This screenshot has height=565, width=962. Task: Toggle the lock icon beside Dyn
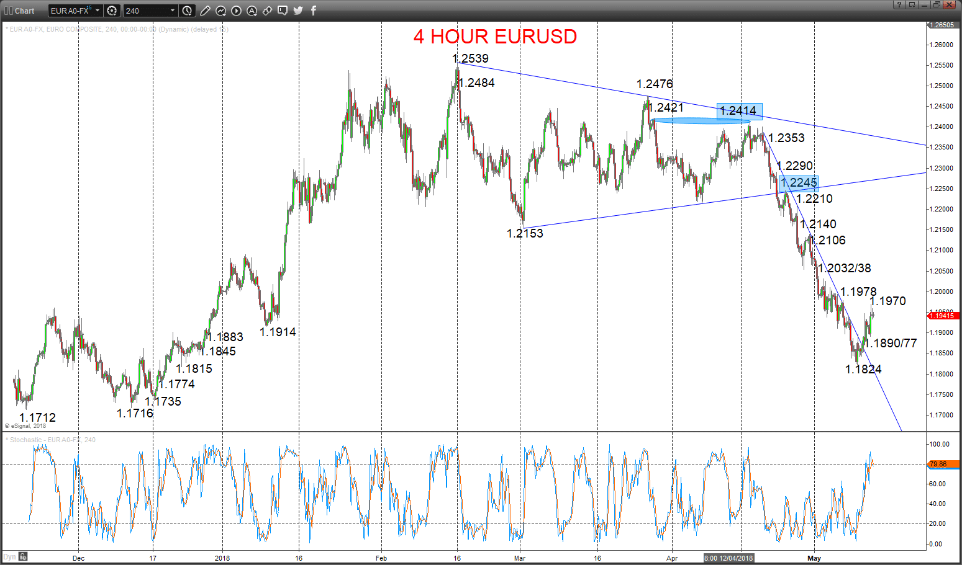23,556
